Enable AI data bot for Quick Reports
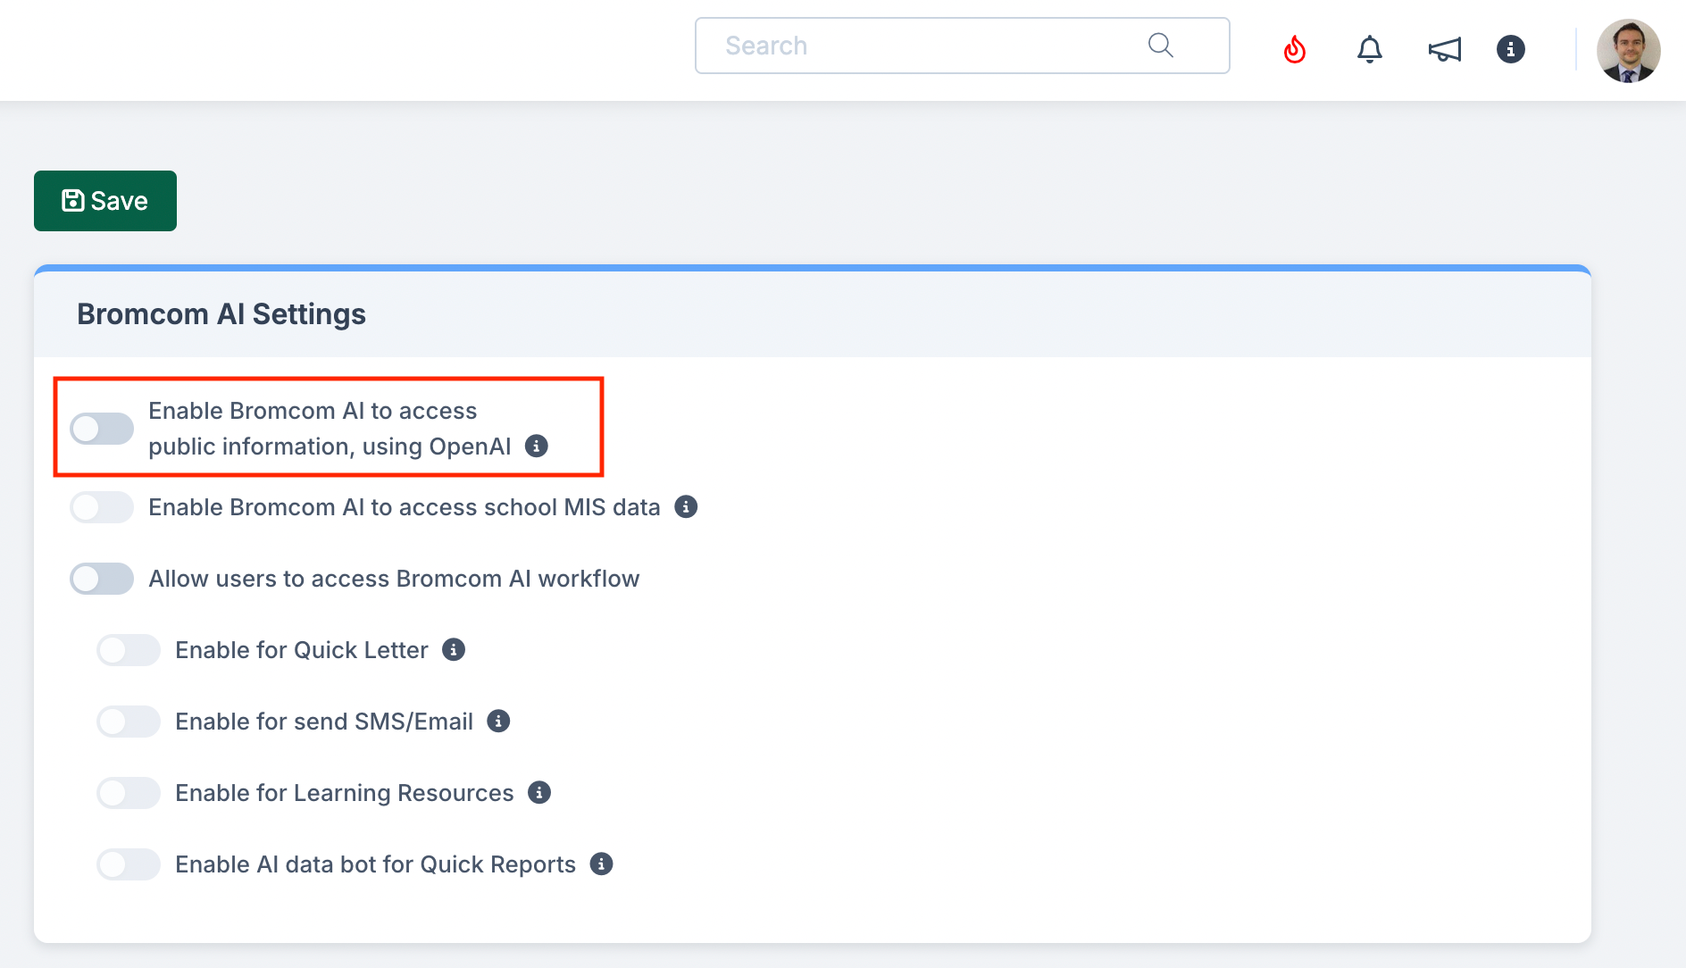Image resolution: width=1686 pixels, height=968 pixels. (129, 864)
